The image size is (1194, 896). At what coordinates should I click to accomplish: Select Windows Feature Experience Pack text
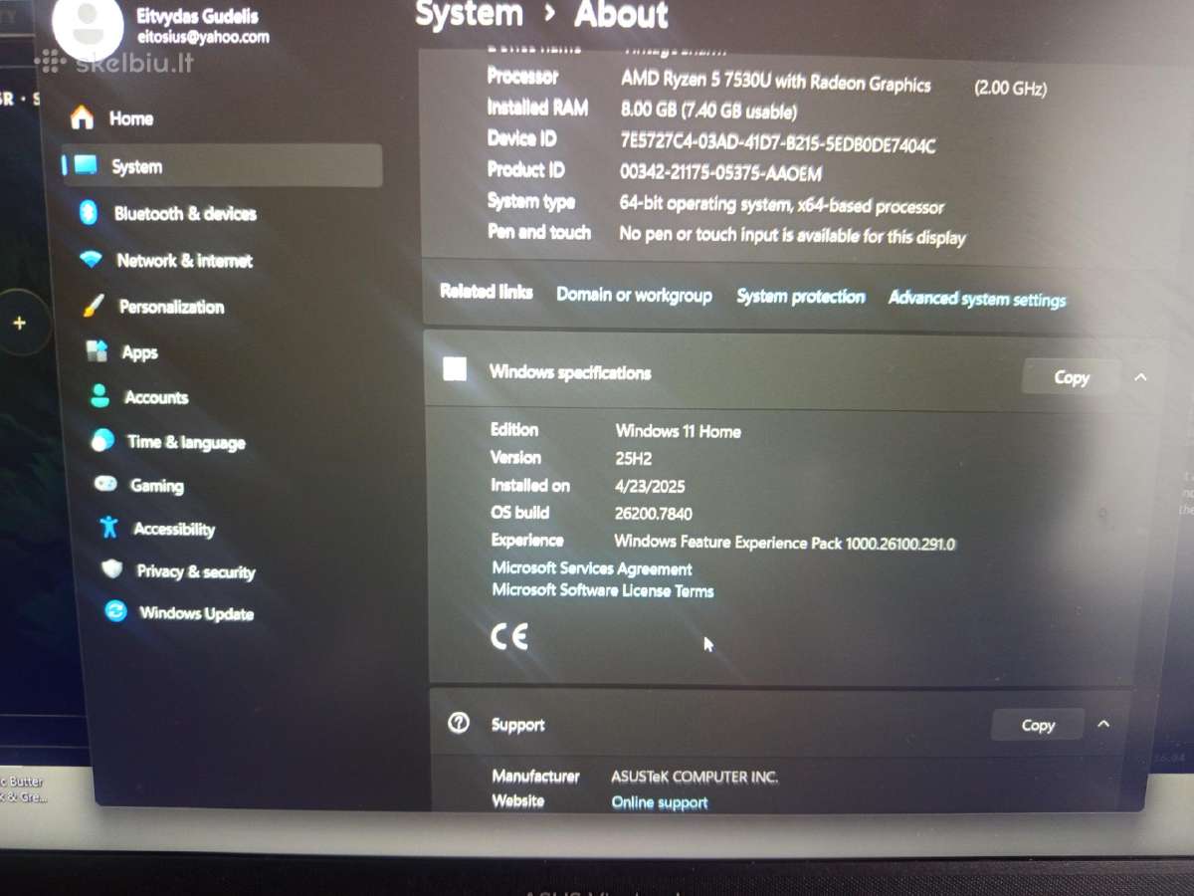coord(784,544)
